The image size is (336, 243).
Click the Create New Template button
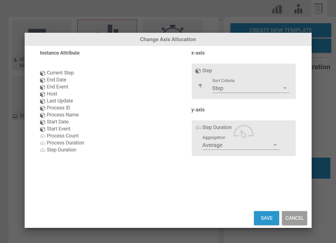[x=281, y=30]
